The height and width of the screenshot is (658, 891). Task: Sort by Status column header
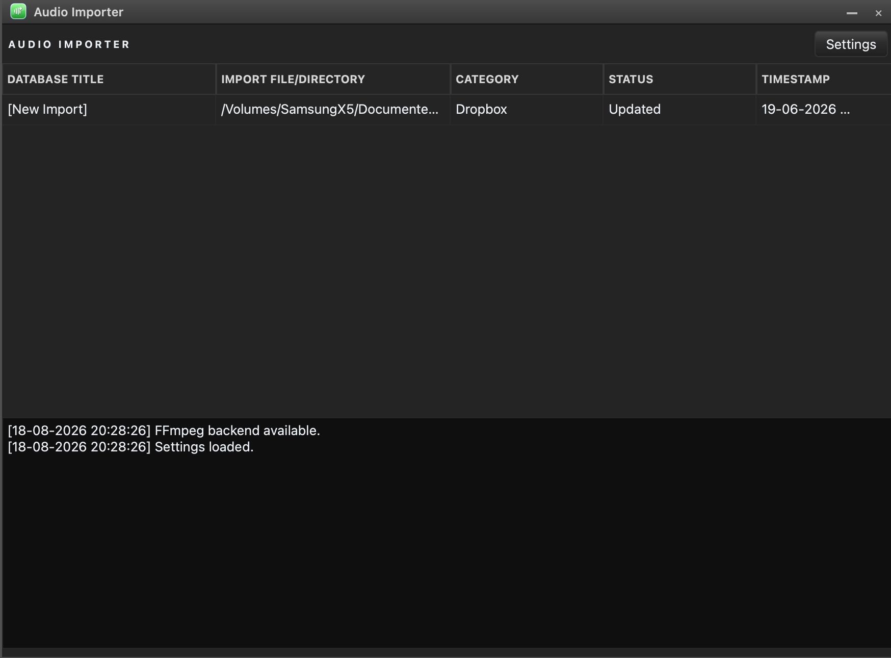pos(680,79)
